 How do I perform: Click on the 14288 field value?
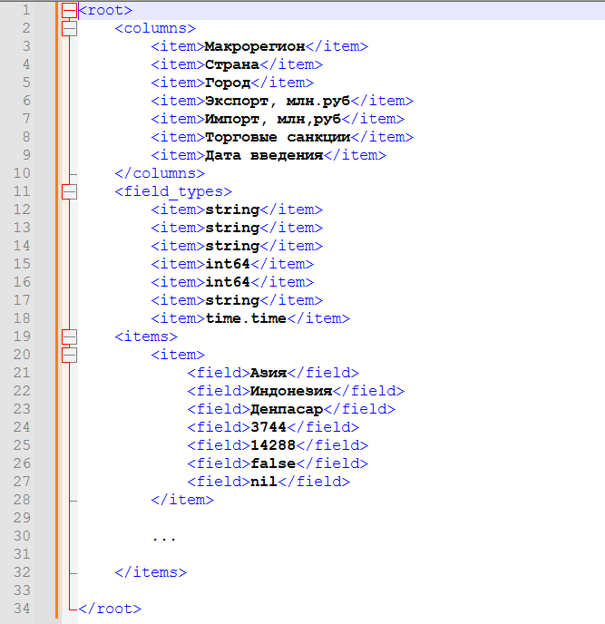[x=273, y=445]
